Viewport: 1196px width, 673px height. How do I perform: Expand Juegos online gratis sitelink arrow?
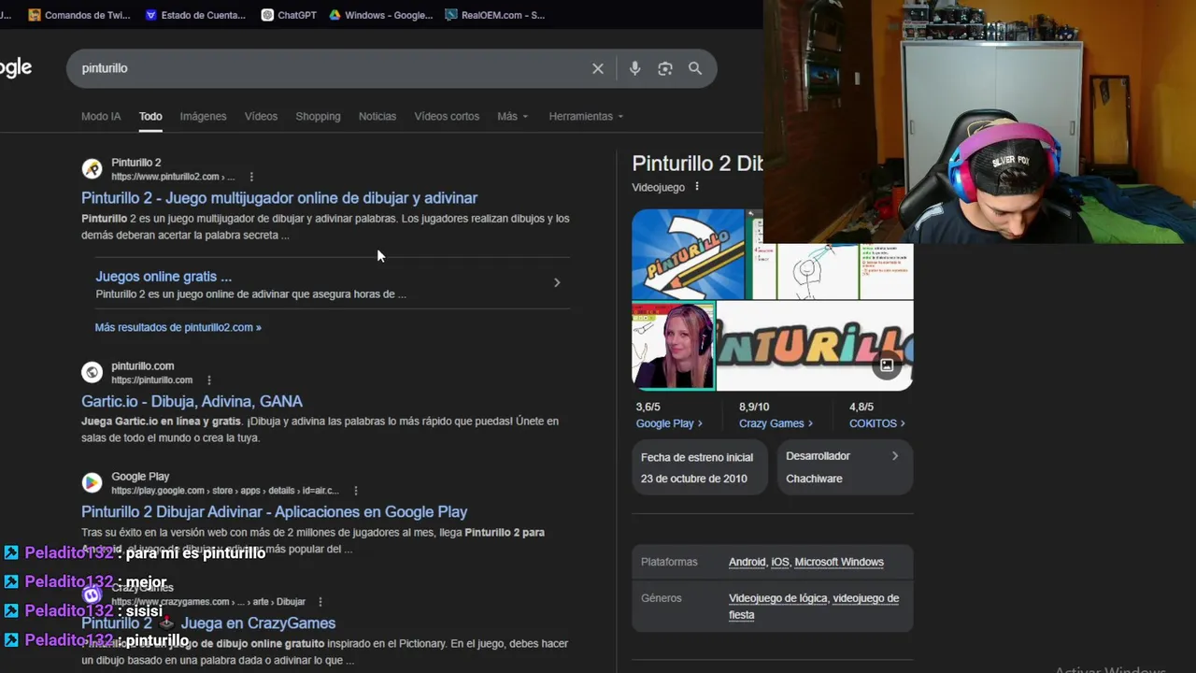(557, 282)
